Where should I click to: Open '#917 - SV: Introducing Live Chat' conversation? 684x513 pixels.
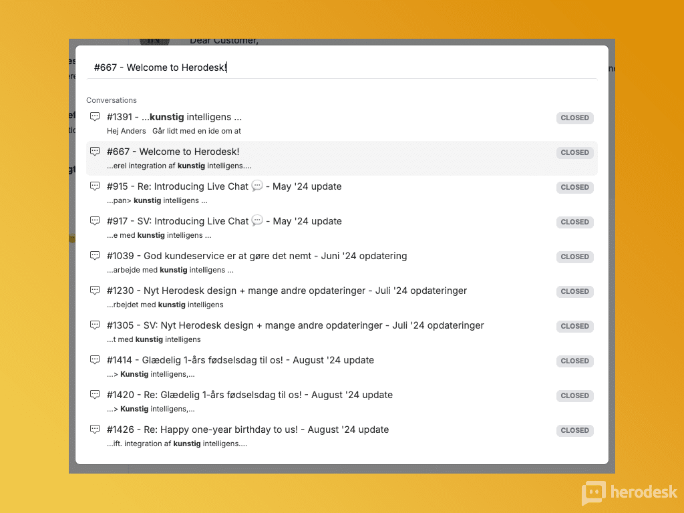pyautogui.click(x=224, y=222)
